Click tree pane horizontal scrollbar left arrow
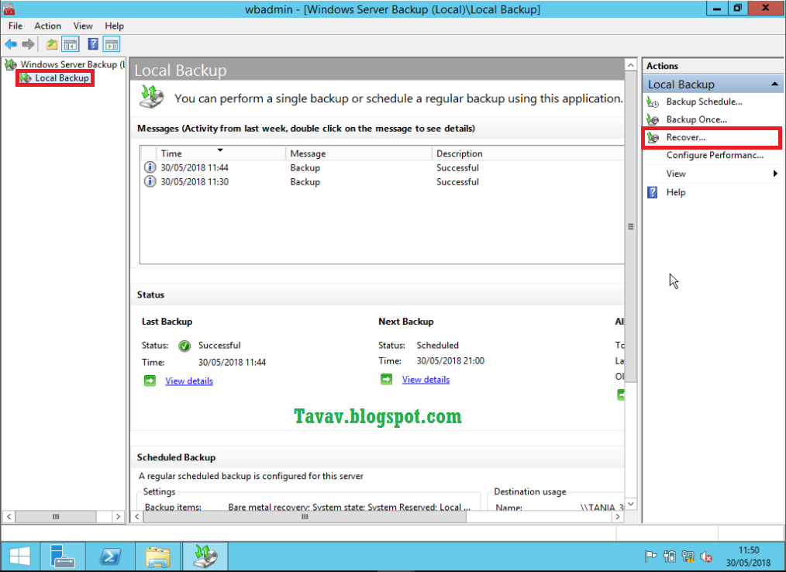Image resolution: width=786 pixels, height=572 pixels. [x=9, y=516]
